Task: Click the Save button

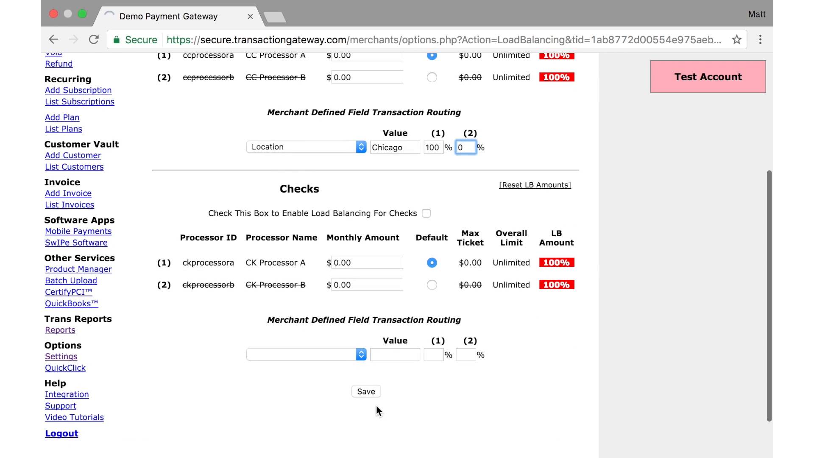Action: point(366,391)
